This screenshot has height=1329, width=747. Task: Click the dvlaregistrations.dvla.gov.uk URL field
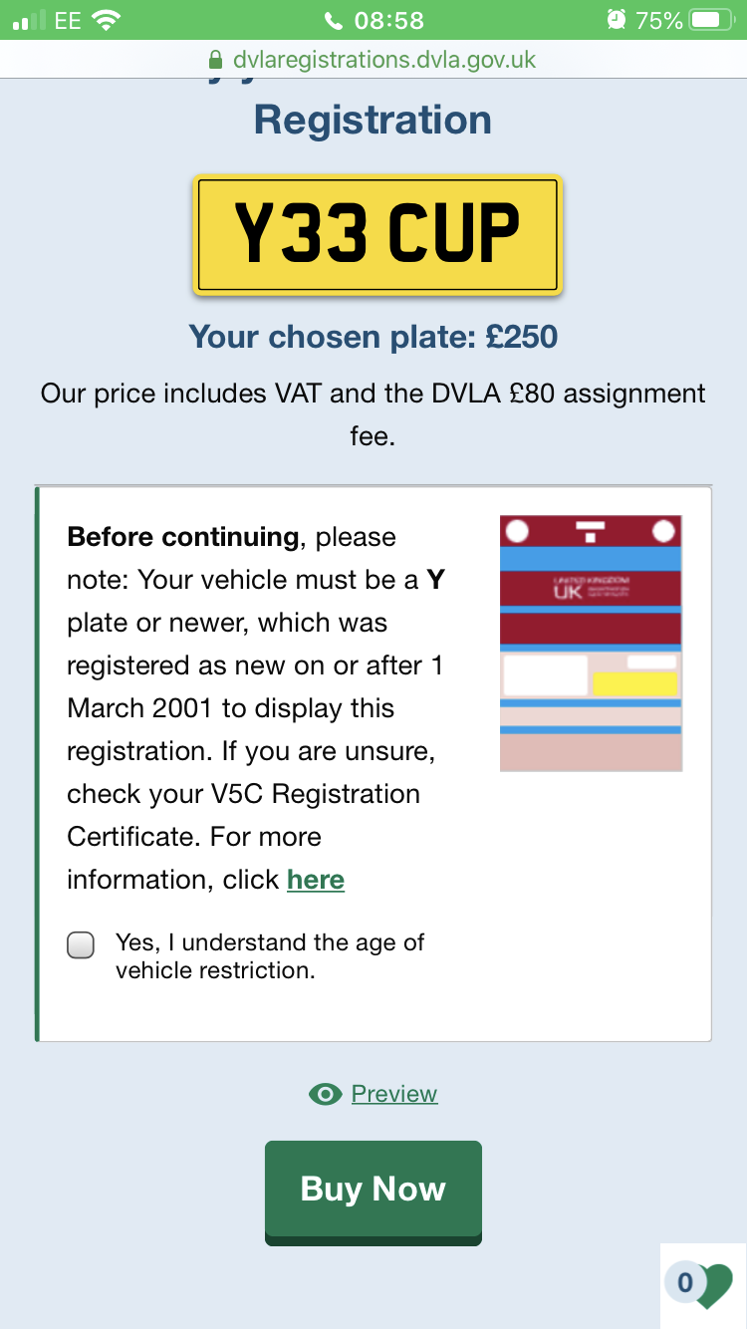[383, 60]
